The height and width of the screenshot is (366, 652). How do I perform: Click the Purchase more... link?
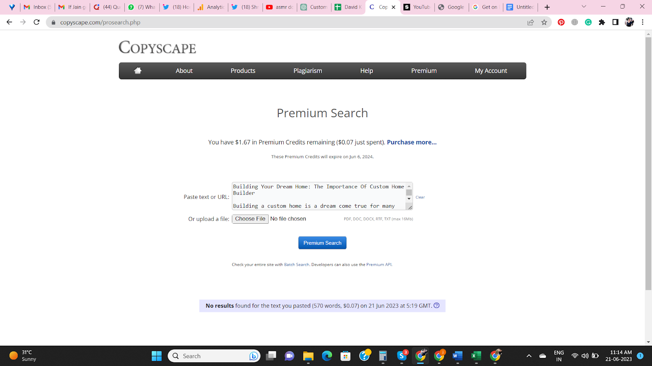coord(412,142)
